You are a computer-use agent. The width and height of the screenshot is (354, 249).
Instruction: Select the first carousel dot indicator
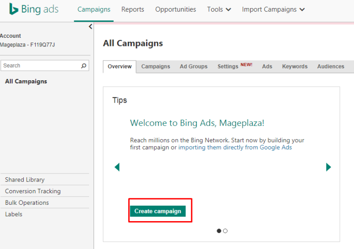(219, 231)
